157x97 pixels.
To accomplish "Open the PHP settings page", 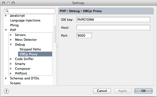I will pos(13,30).
